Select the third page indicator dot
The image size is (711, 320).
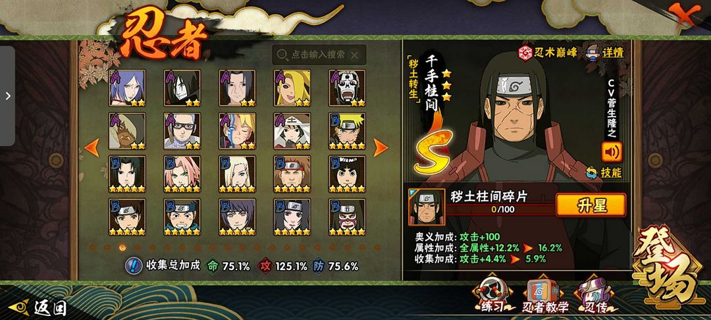point(122,247)
